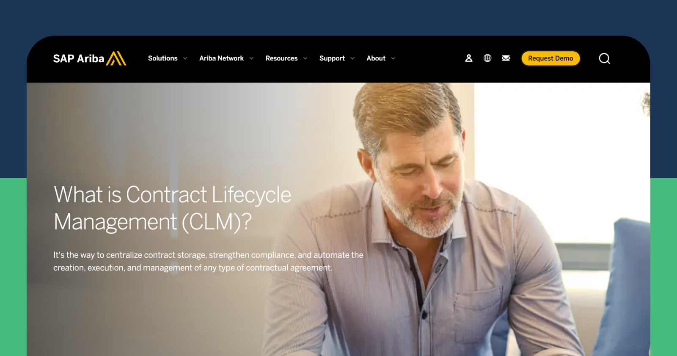The image size is (677, 356).
Task: Select the globe language icon
Action: click(x=487, y=58)
